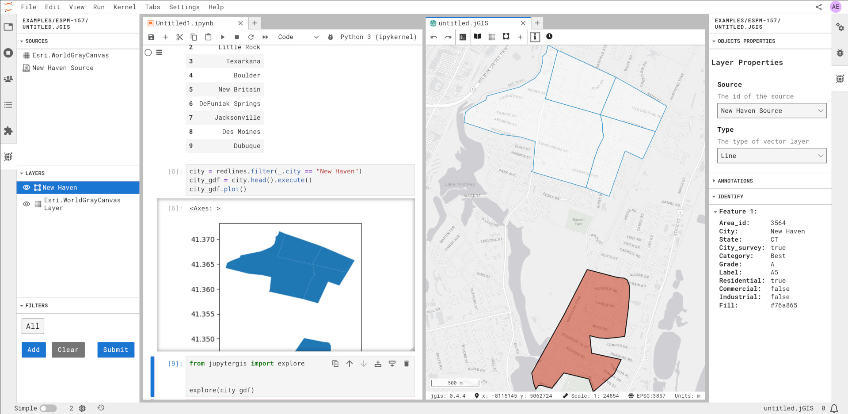This screenshot has width=848, height=414.
Task: Switch to the Untitled1.ipynb tab
Action: tap(185, 23)
